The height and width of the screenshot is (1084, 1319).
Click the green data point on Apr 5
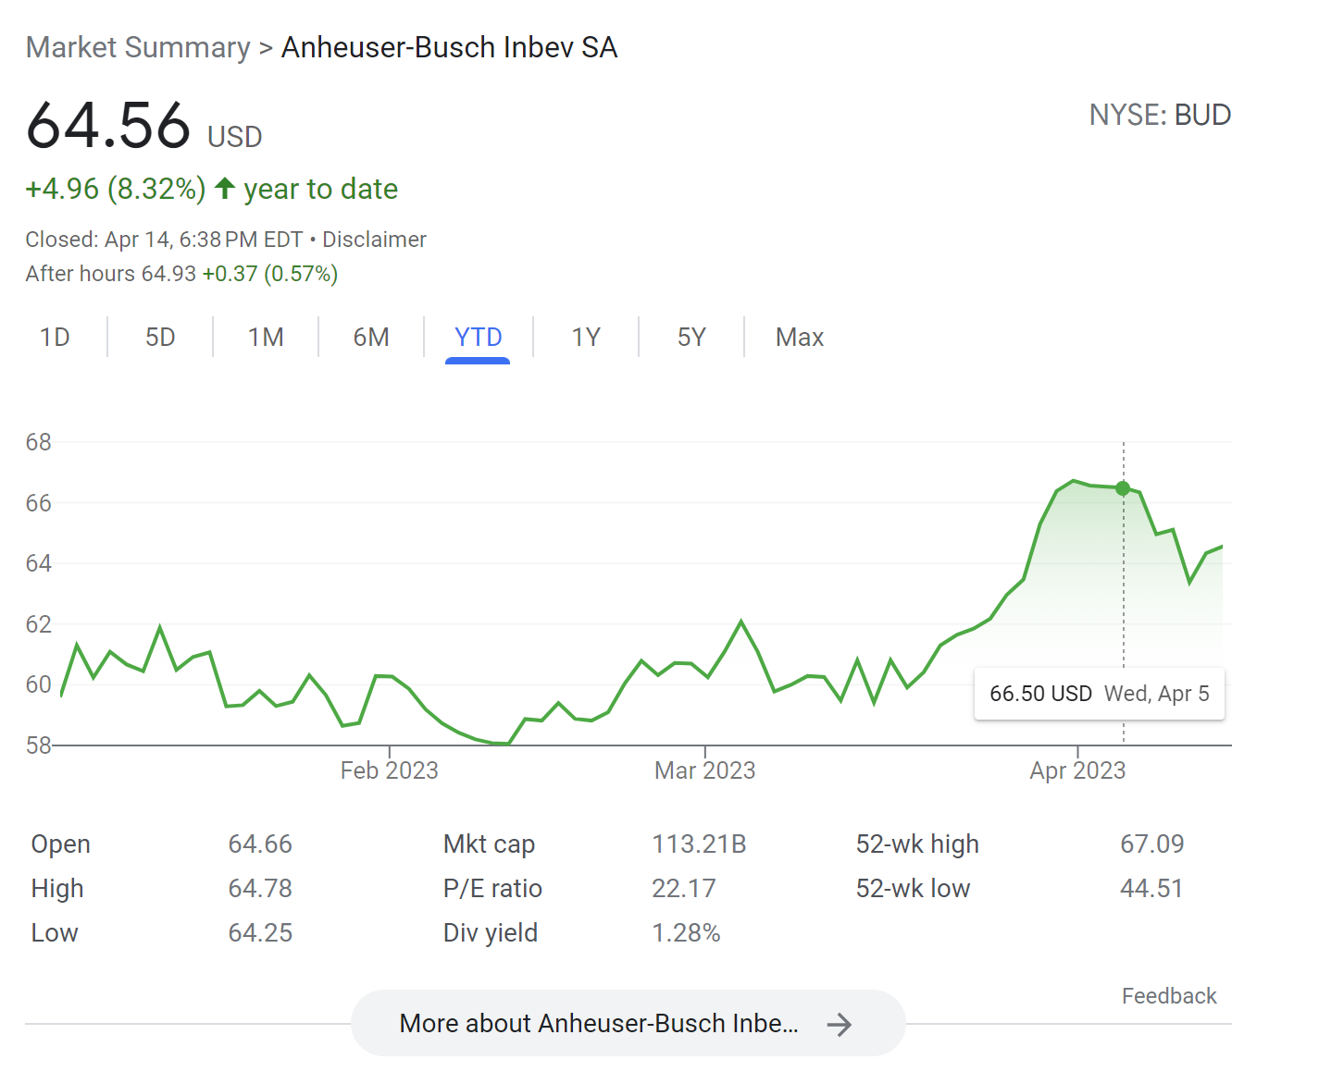1123,488
